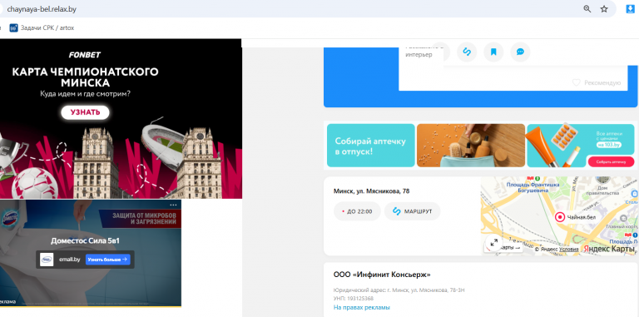This screenshot has height=317, width=639.
Task: Click the 'Рекомендую' heart icon
Action: 576,82
